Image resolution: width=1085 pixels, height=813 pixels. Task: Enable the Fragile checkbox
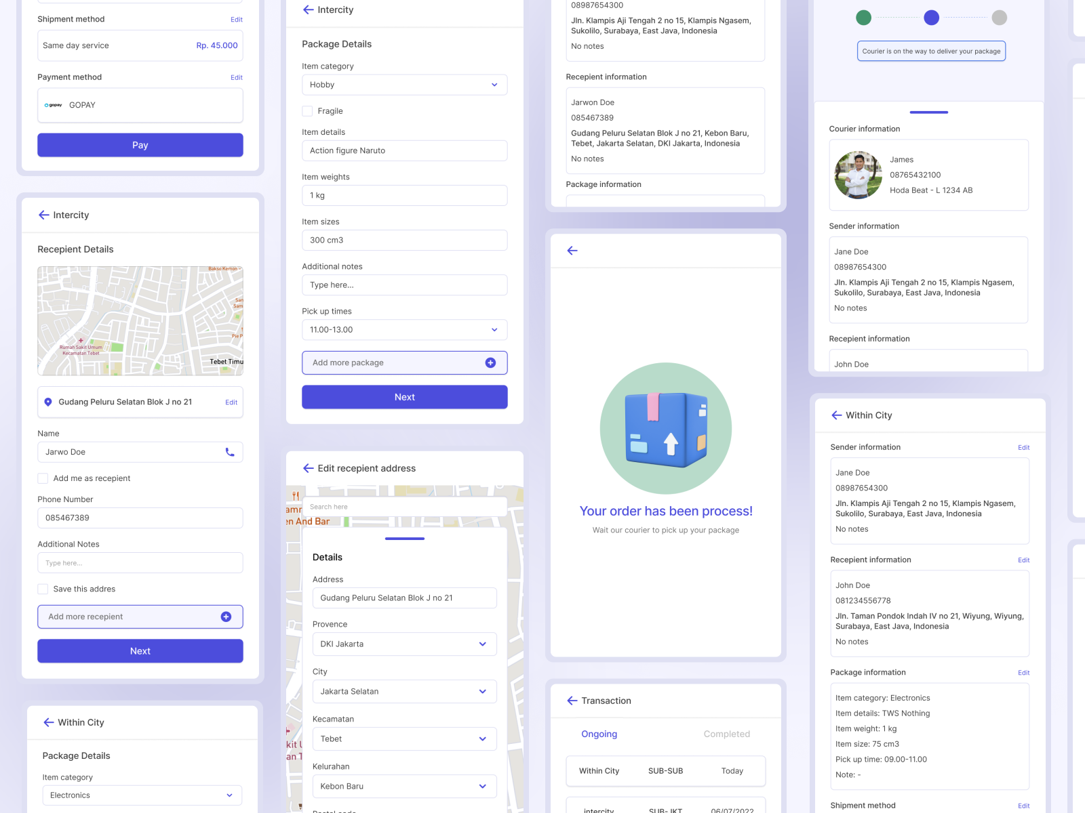coord(307,110)
